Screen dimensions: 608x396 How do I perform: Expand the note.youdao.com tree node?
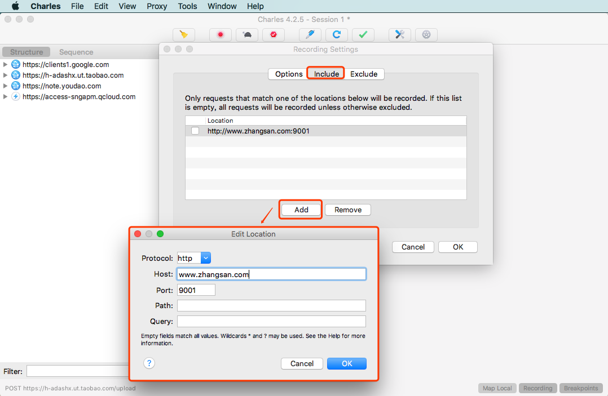pyautogui.click(x=6, y=86)
